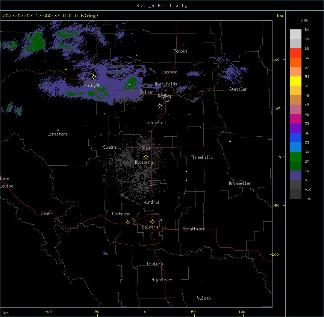Image resolution: width=324 pixels, height=317 pixels.
Task: Select the purple 0 dBZ legend color
Action: pos(295,175)
